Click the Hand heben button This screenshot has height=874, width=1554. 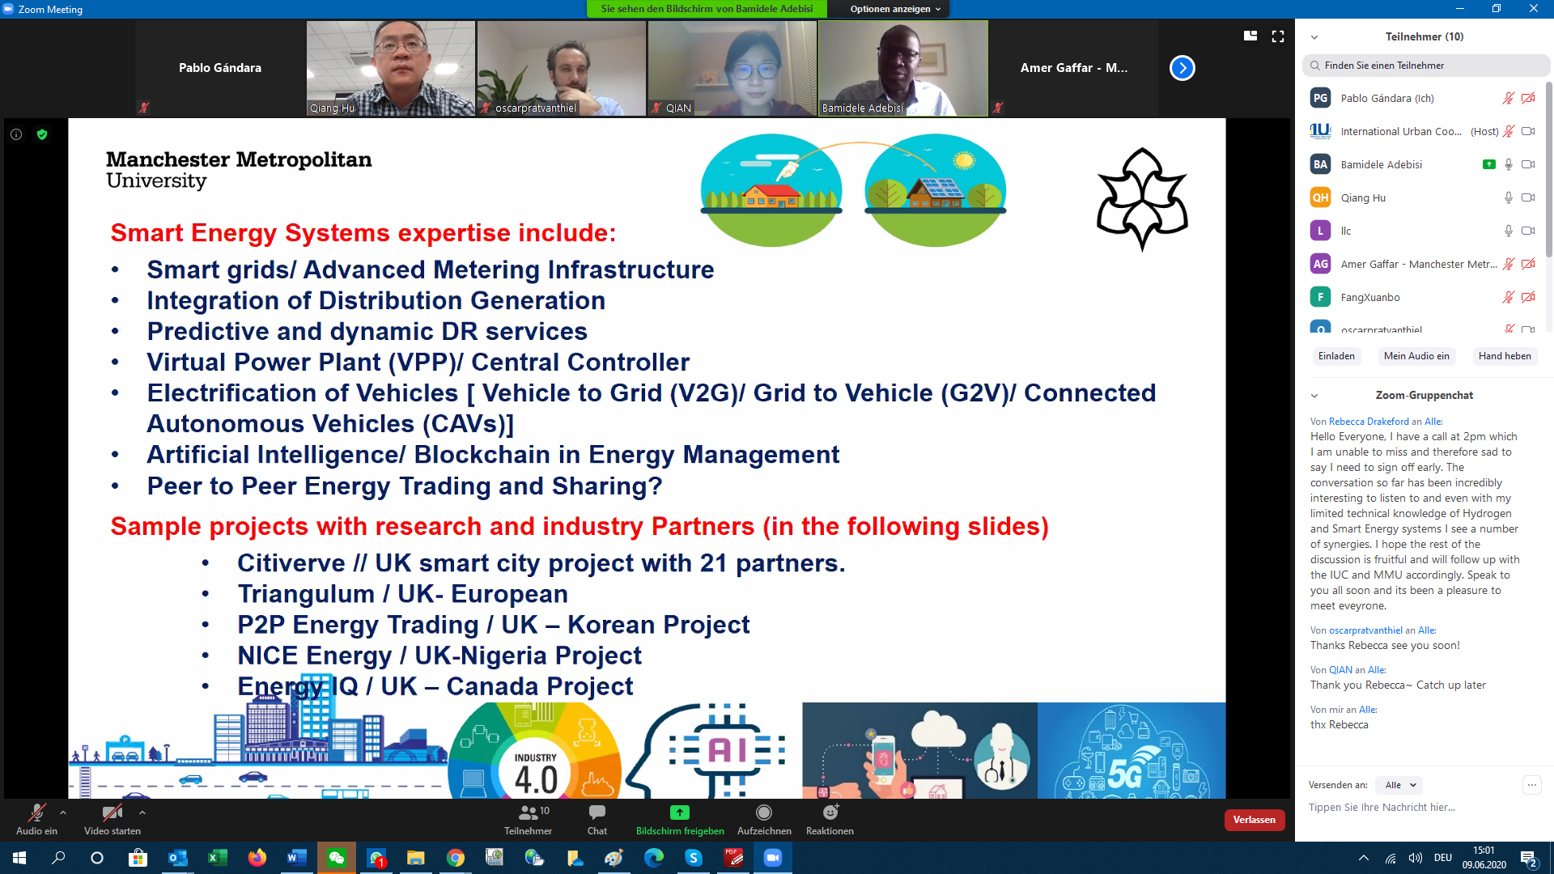click(x=1504, y=356)
